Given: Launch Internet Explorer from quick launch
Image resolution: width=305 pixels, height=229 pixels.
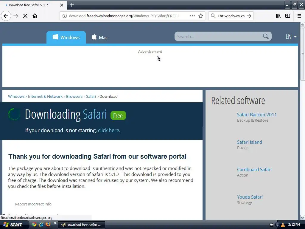Looking at the screenshot, I should click(x=41, y=225).
